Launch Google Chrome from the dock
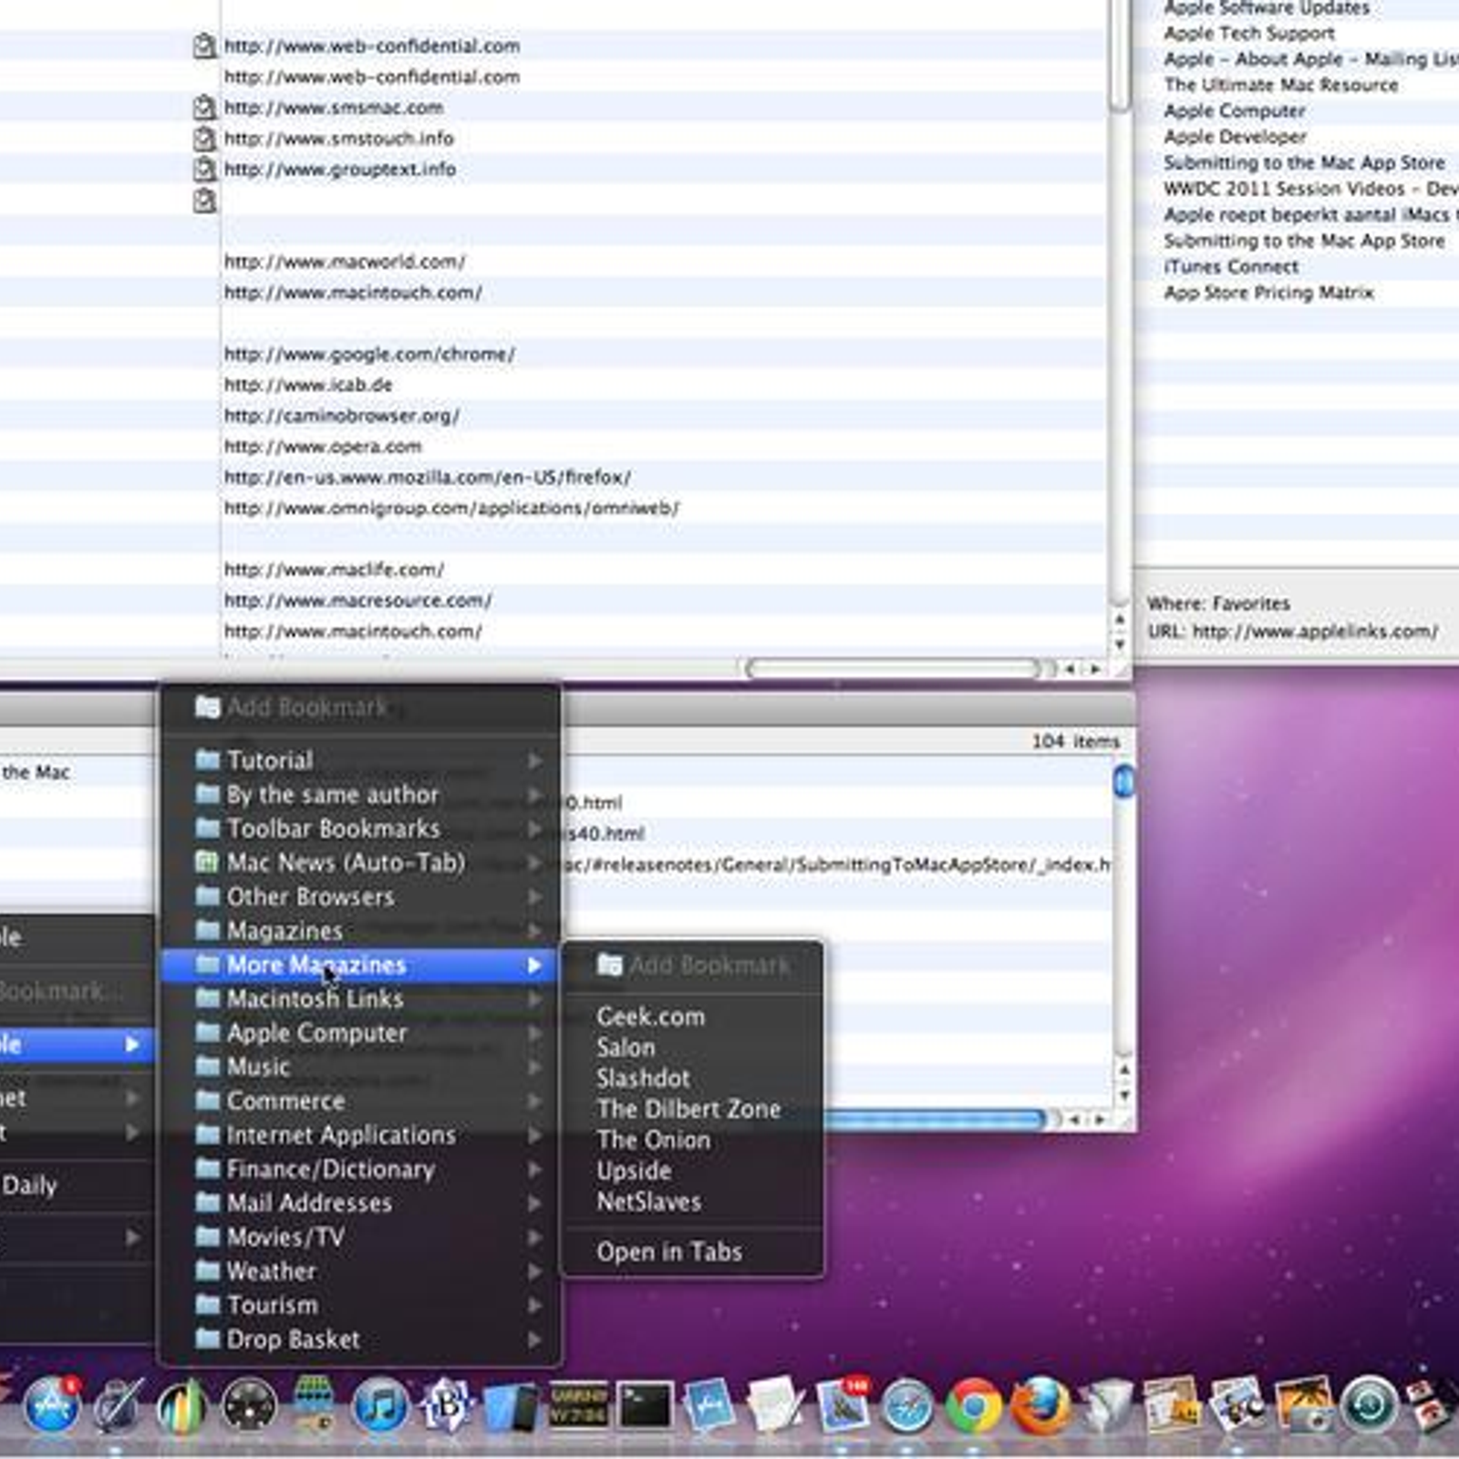 point(974,1405)
